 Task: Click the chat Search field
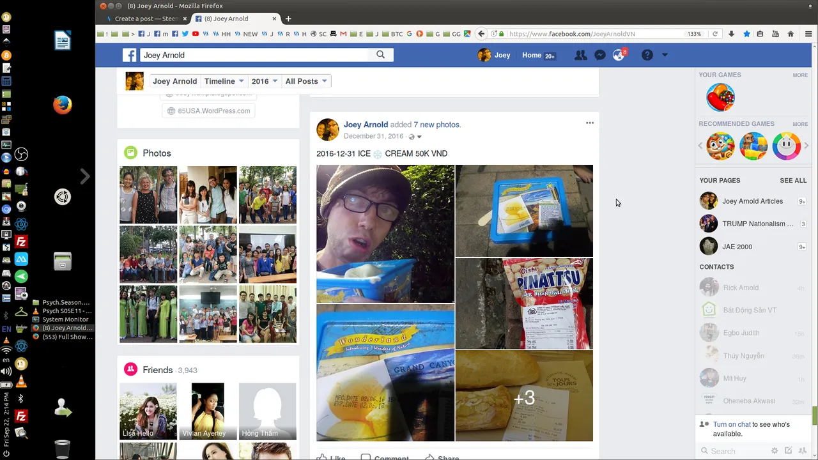pyautogui.click(x=735, y=451)
